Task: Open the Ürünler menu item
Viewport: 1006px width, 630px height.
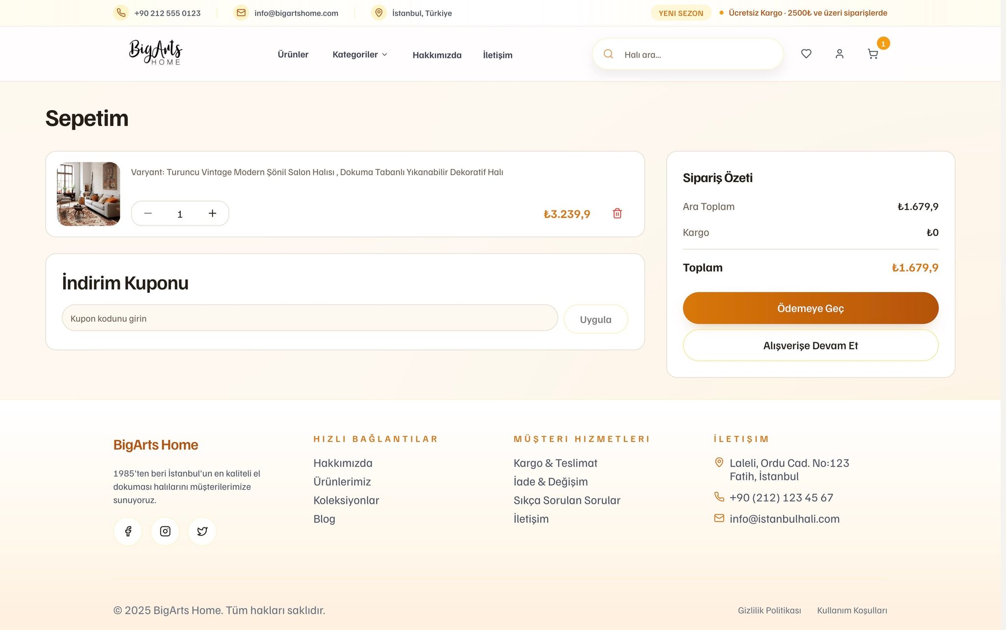Action: (x=293, y=54)
